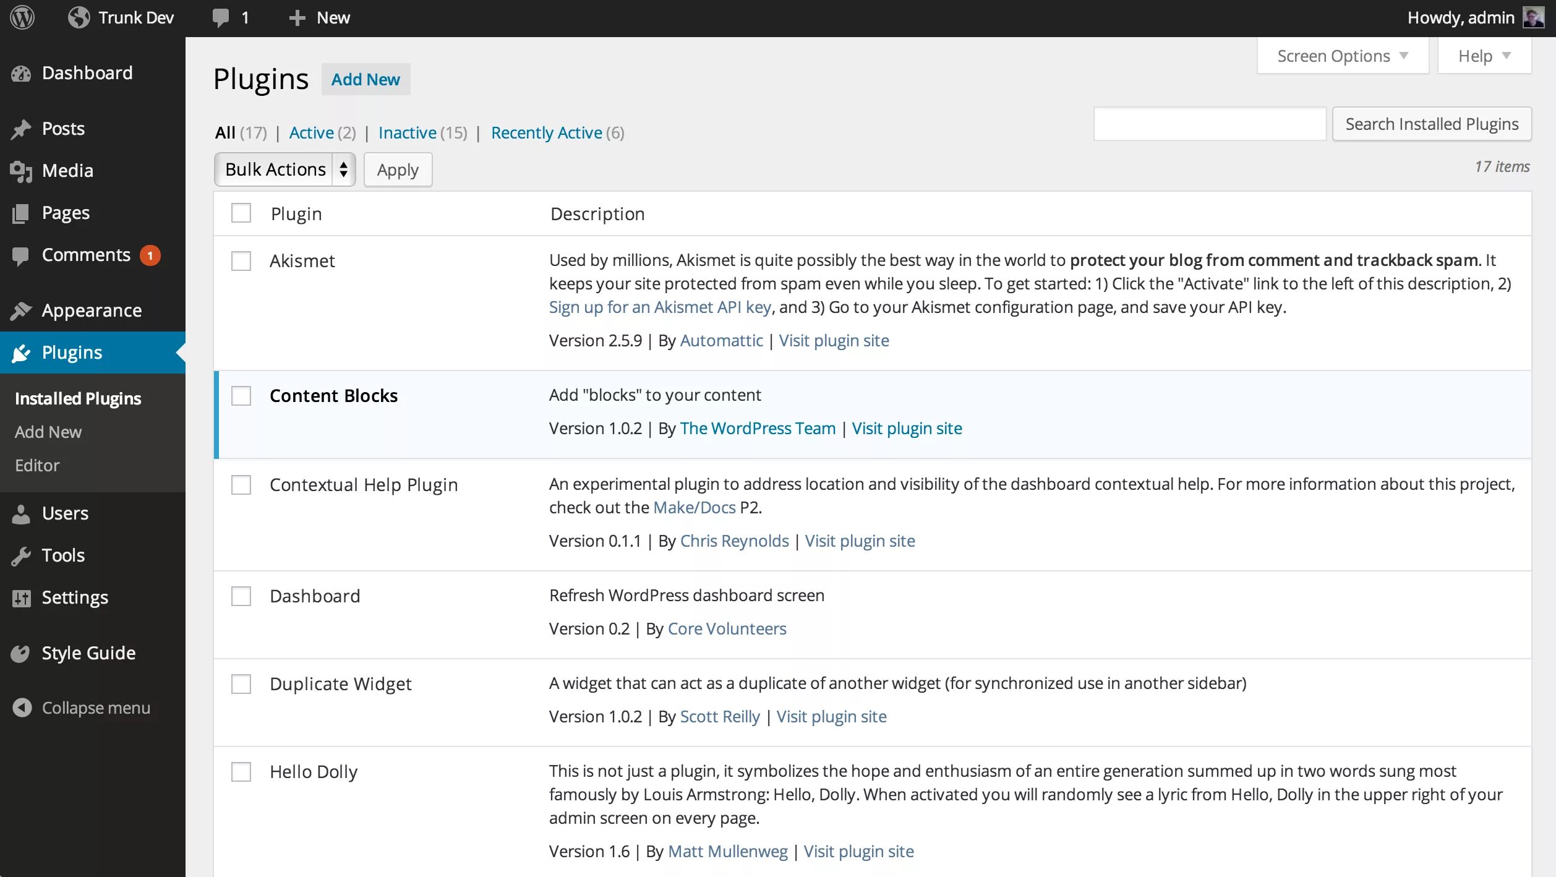The image size is (1556, 877).
Task: Toggle checkbox for Content Blocks plugin
Action: tap(242, 394)
